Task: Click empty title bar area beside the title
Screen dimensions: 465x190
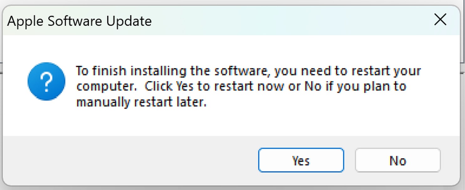Action: pyautogui.click(x=282, y=21)
